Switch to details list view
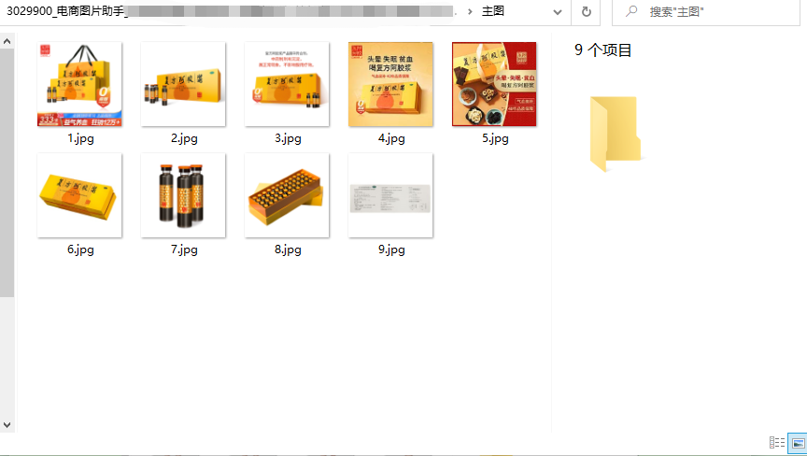807x456 pixels. click(x=776, y=443)
